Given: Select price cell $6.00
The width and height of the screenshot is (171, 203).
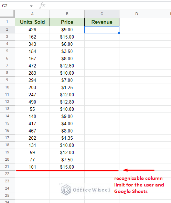Looking at the screenshot, I should pyautogui.click(x=67, y=44).
